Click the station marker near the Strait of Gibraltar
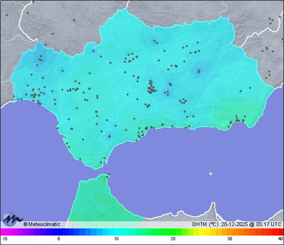 (x=108, y=175)
